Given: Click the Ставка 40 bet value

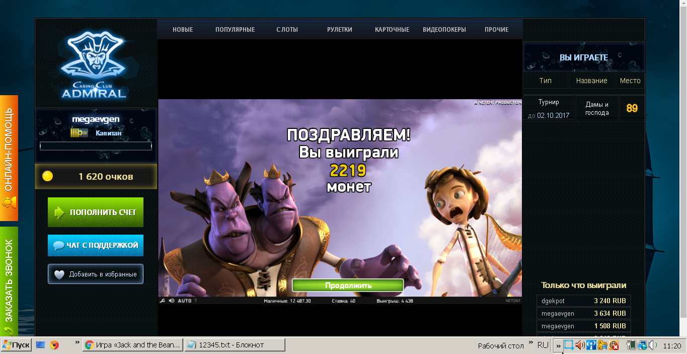Looking at the screenshot, I should click(x=344, y=301).
